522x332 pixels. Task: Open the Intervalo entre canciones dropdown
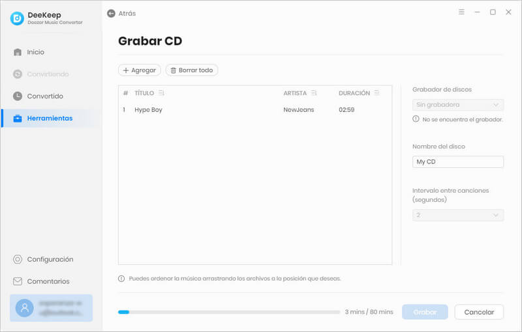(x=458, y=215)
